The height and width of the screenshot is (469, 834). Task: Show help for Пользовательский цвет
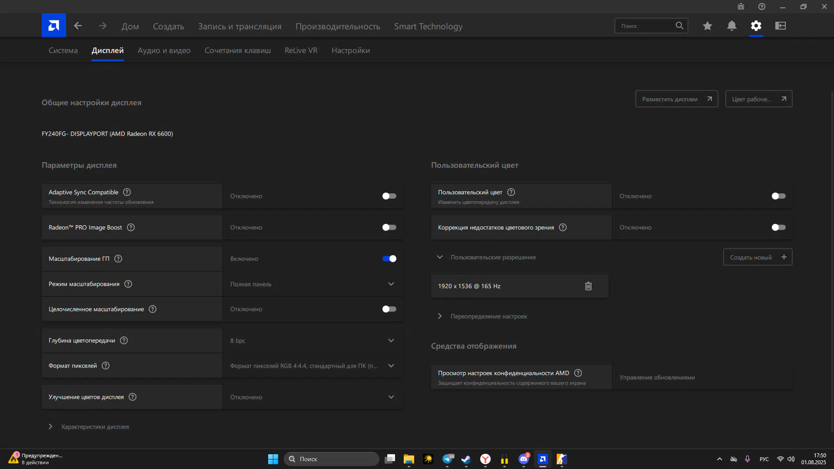[x=511, y=192]
